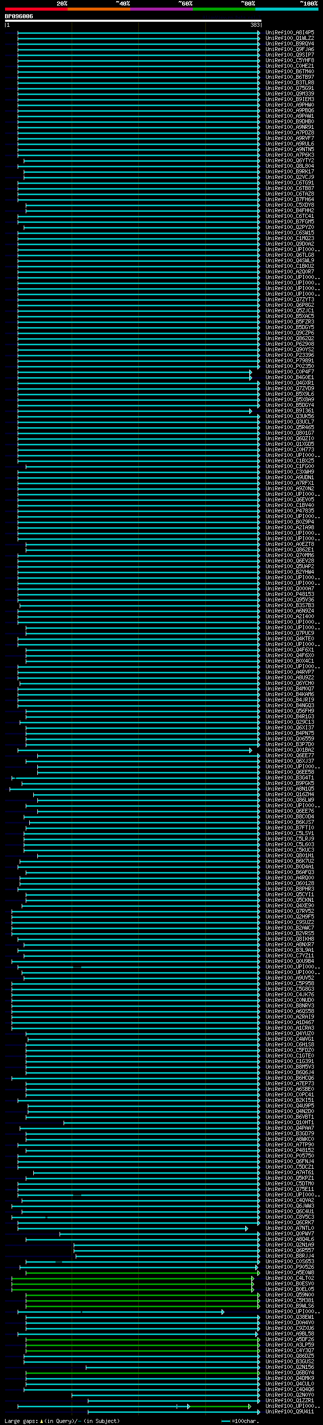Click the UniRef100_C6TG91 label
The height and width of the screenshot is (1425, 323).
click(290, 182)
